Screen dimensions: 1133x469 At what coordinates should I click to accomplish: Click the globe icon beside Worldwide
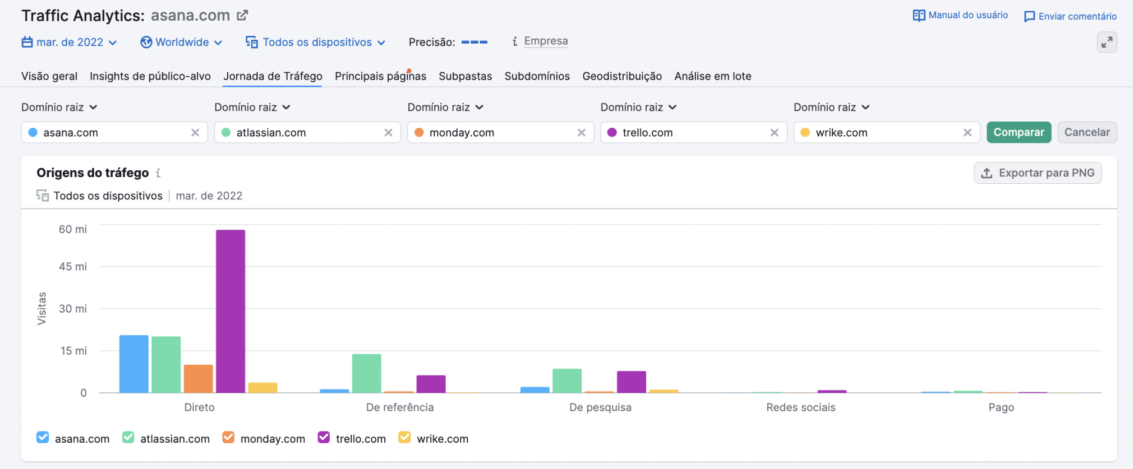point(146,42)
